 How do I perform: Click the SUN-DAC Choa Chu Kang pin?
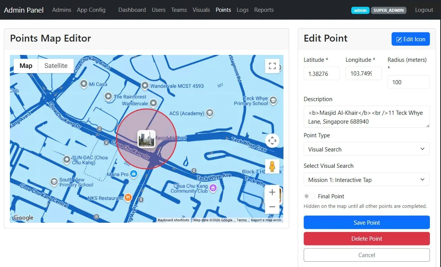67,159
